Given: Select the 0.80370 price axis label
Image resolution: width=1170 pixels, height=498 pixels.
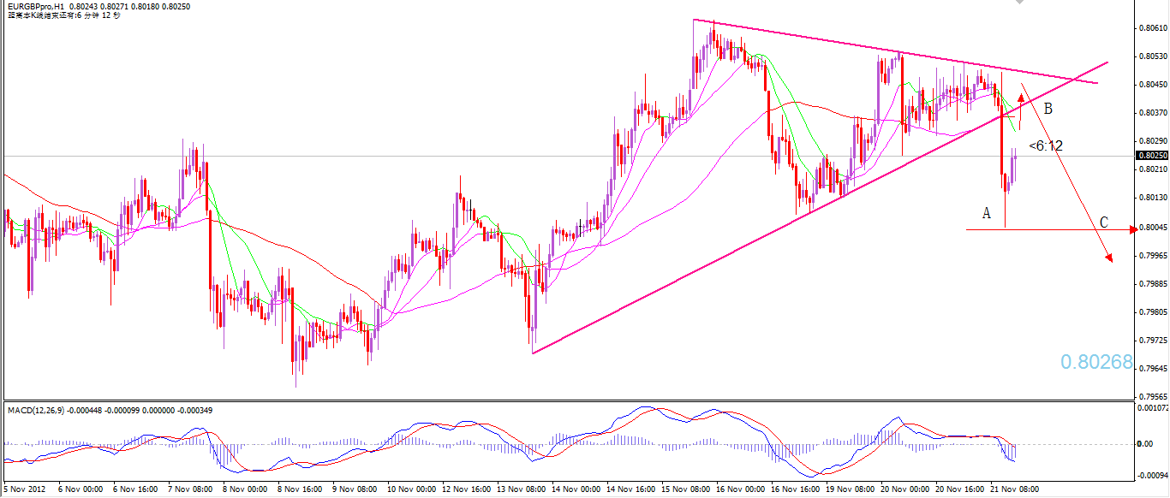Looking at the screenshot, I should coord(1152,113).
